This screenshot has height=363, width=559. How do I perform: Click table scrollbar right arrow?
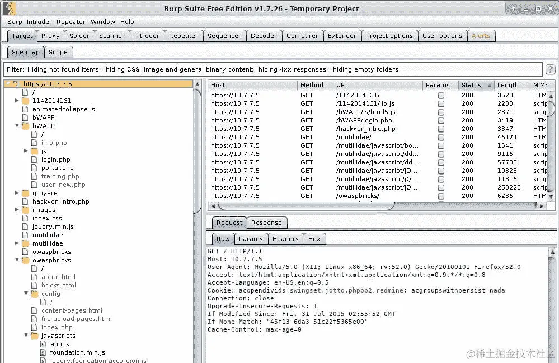coord(542,206)
